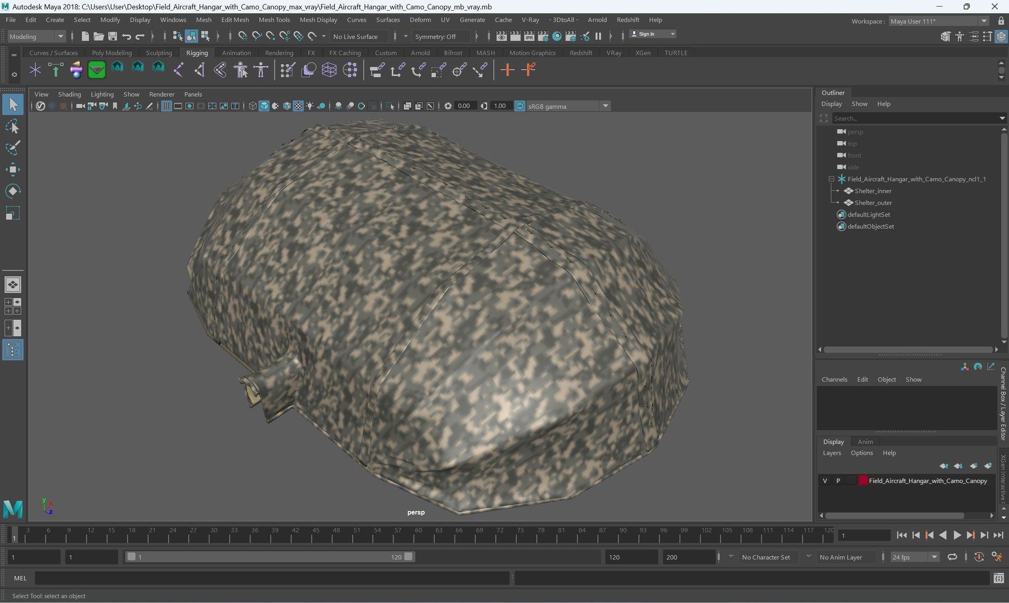
Task: Click the Create Locator shelf icon
Action: point(35,70)
